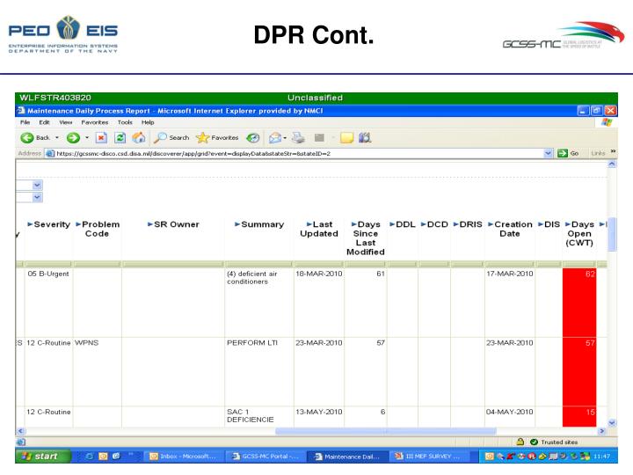Click the browser Back button

[33, 139]
